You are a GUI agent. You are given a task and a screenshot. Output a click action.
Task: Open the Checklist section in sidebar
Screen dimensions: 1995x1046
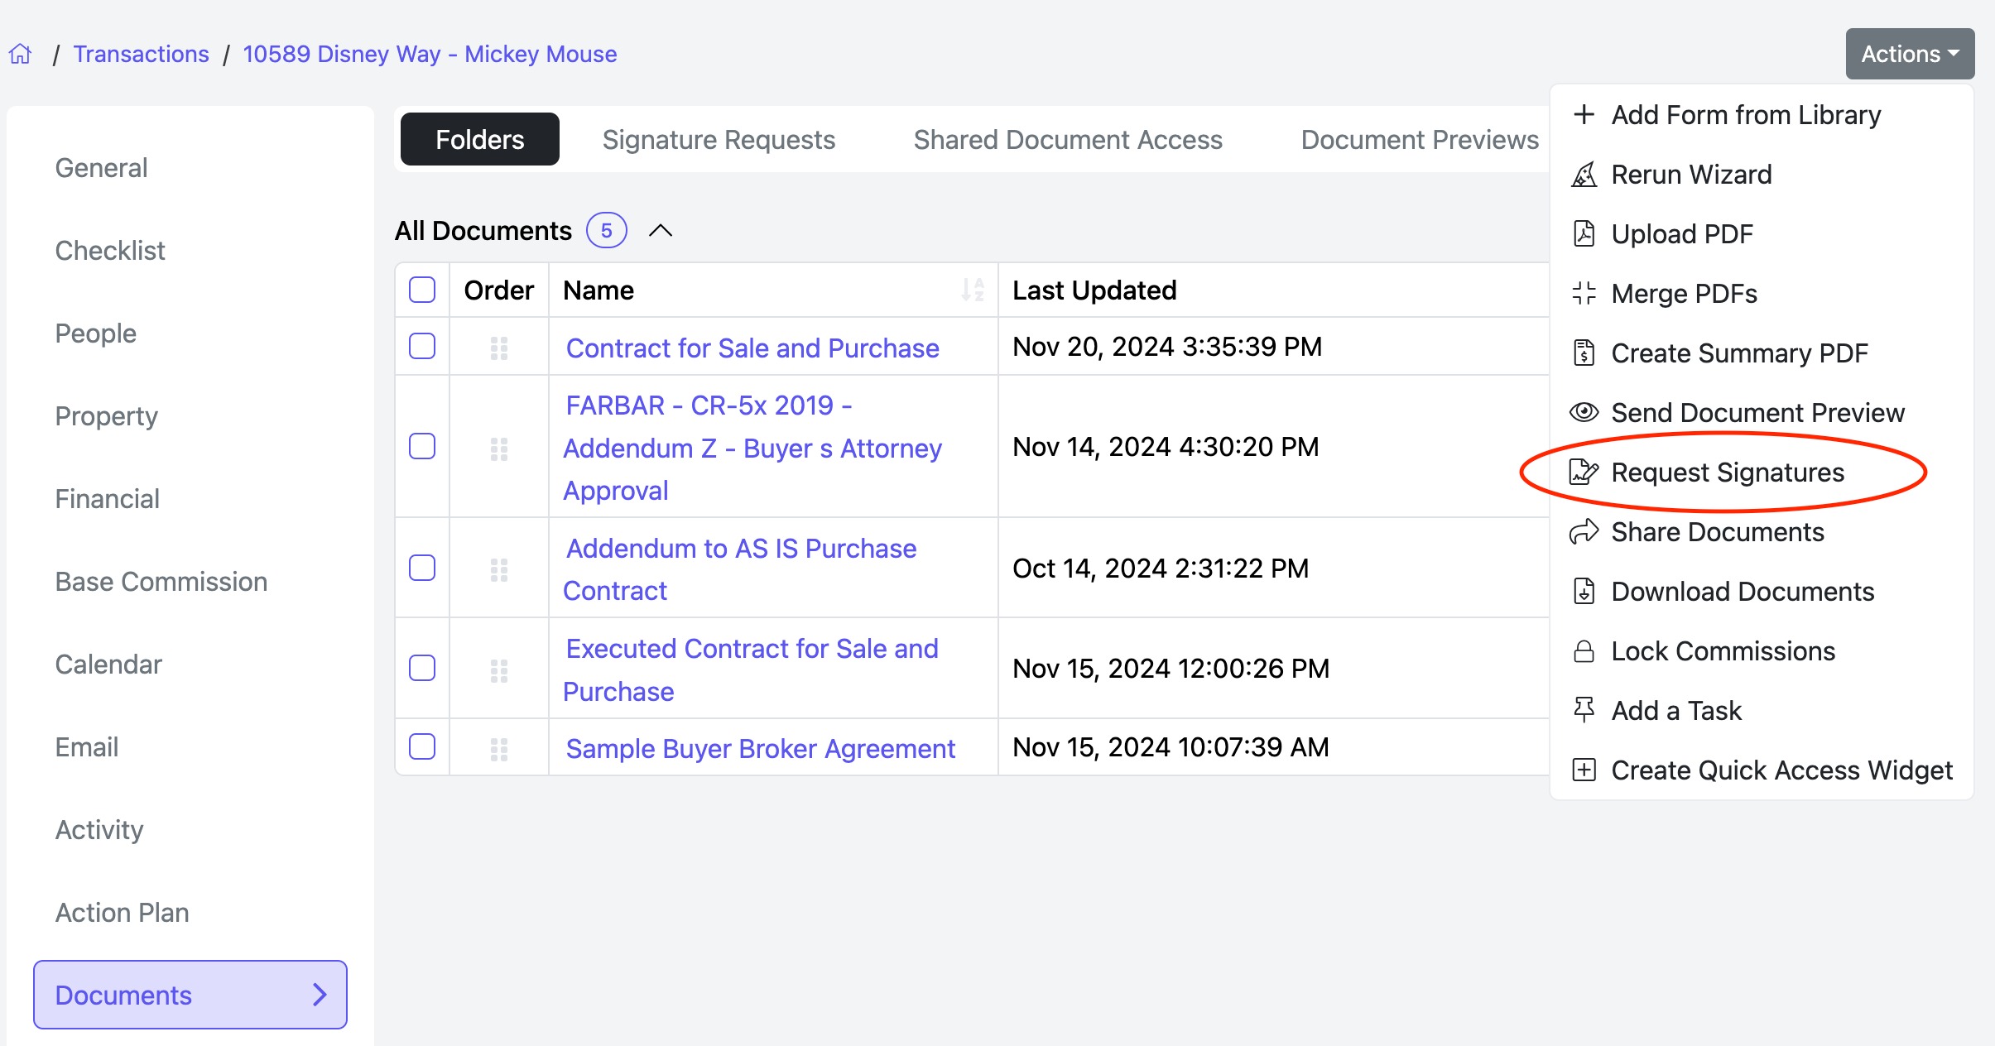pyautogui.click(x=110, y=251)
